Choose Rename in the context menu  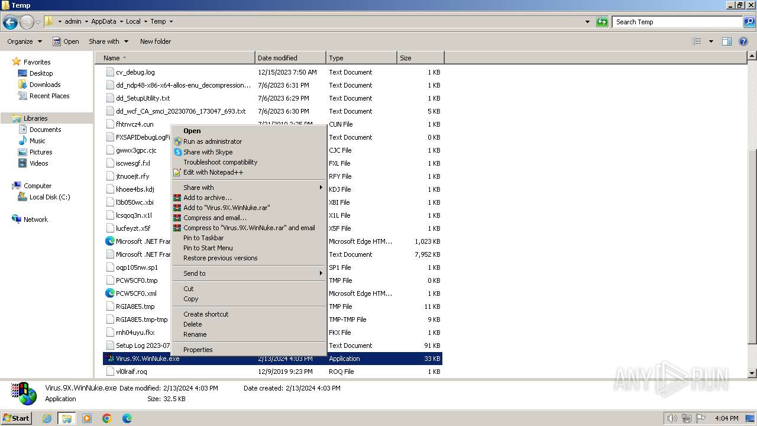(x=249, y=334)
